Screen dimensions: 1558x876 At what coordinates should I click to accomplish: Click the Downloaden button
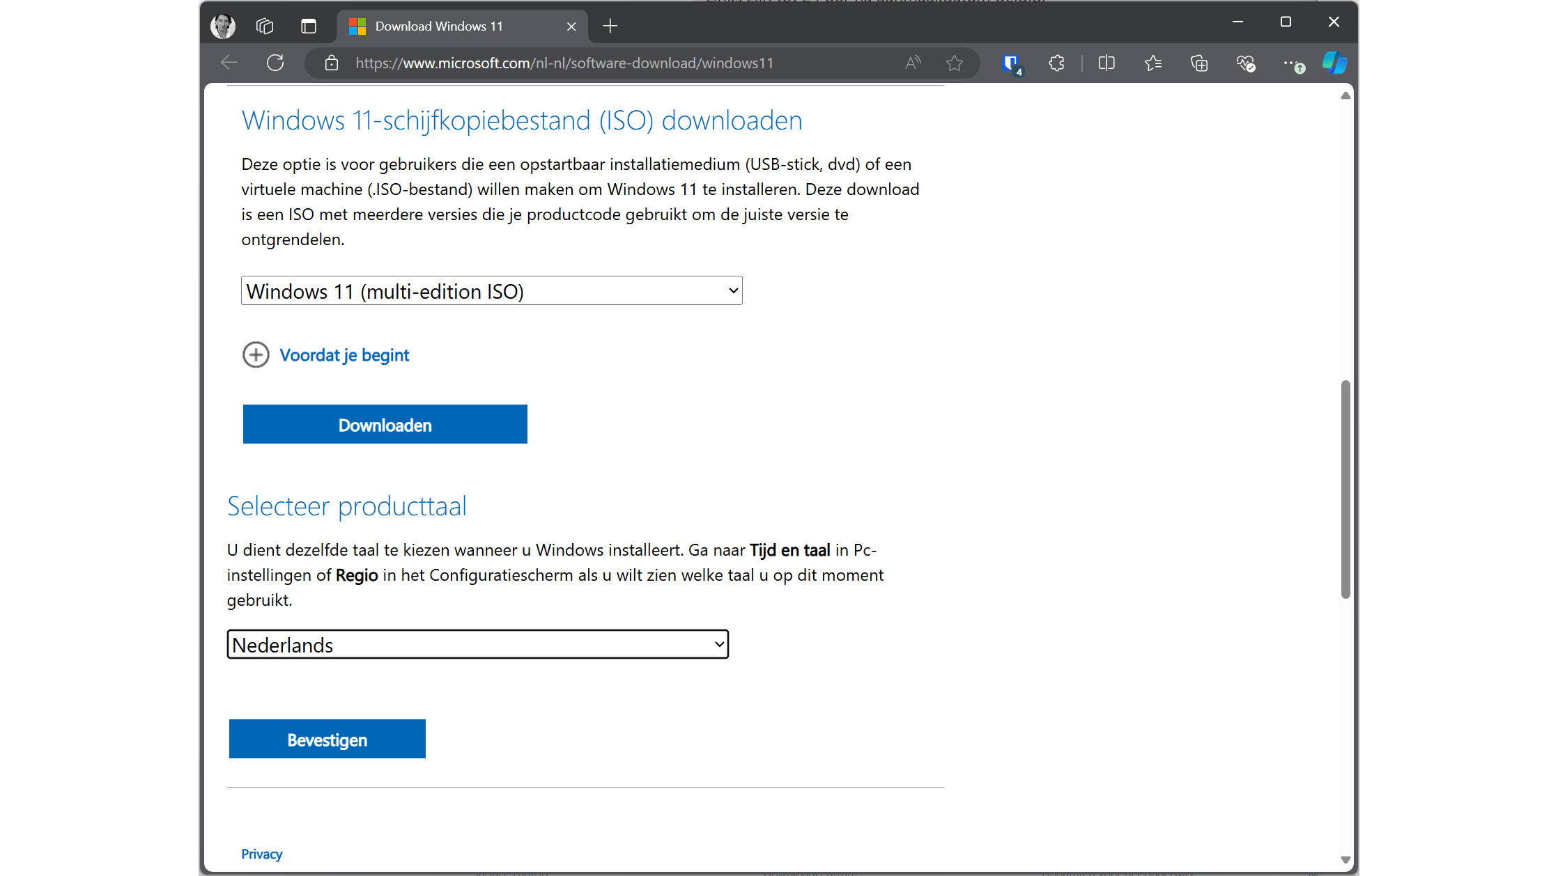pos(385,425)
